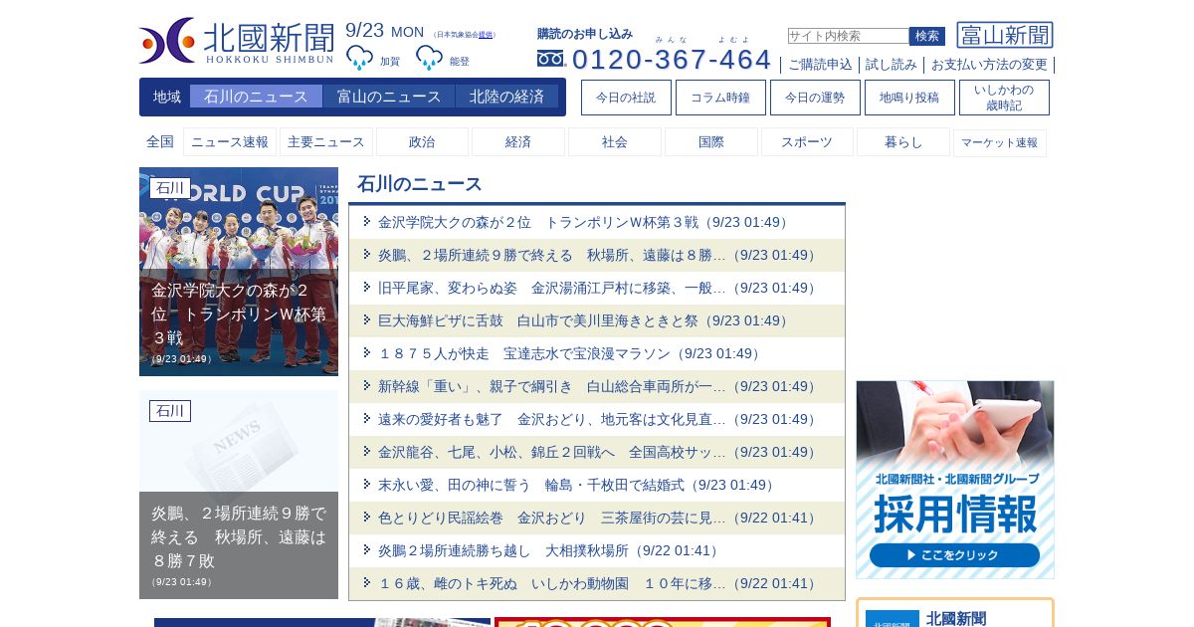Viewport: 1194px width, 627px height.
Task: Select the 北陸の経済 tab
Action: coord(507,97)
